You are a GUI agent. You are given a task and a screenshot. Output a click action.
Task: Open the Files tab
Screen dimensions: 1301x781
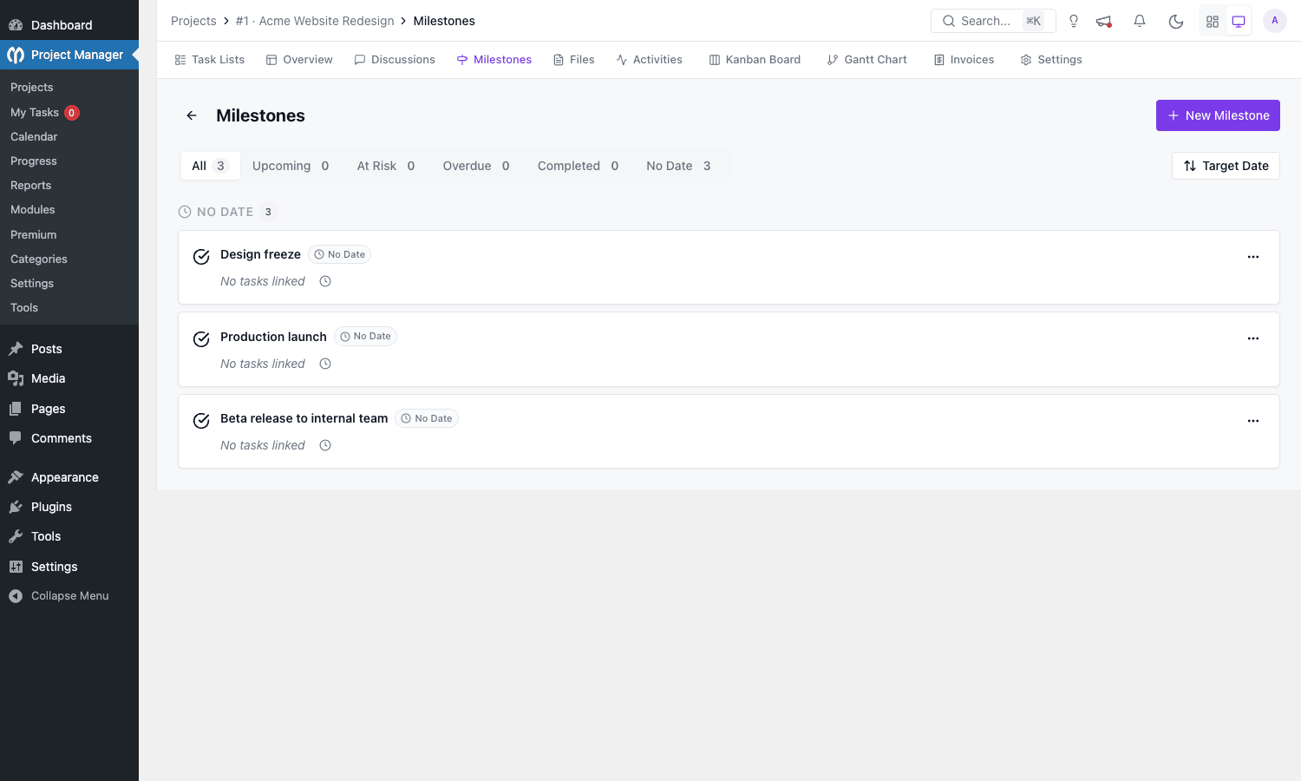pos(574,60)
